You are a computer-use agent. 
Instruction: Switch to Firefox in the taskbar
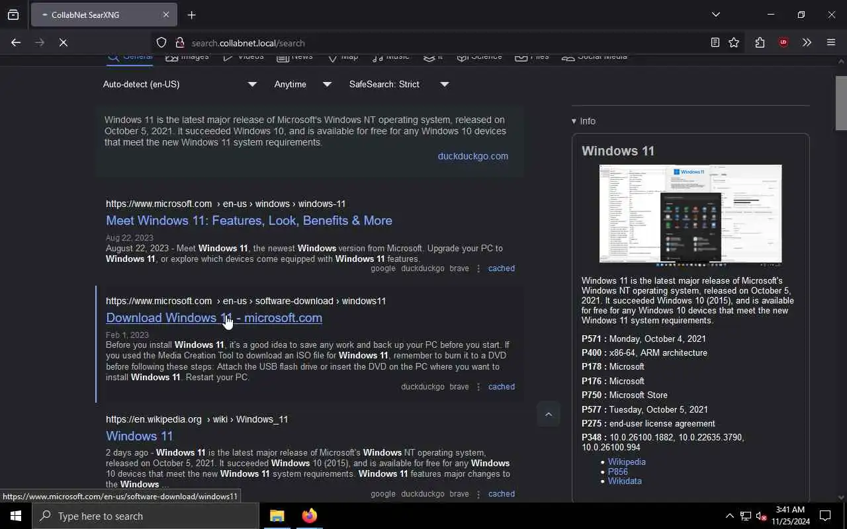[x=309, y=516]
